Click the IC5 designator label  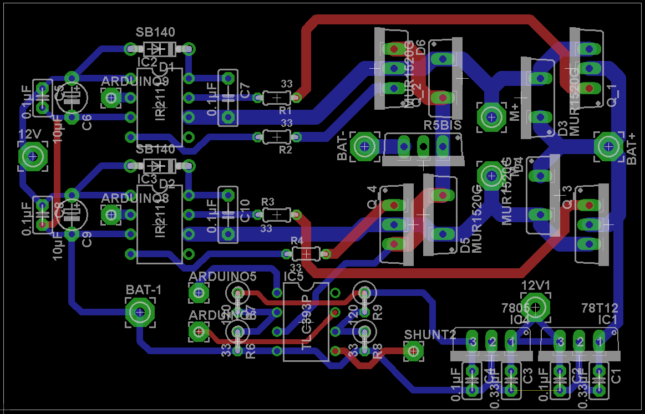294,276
